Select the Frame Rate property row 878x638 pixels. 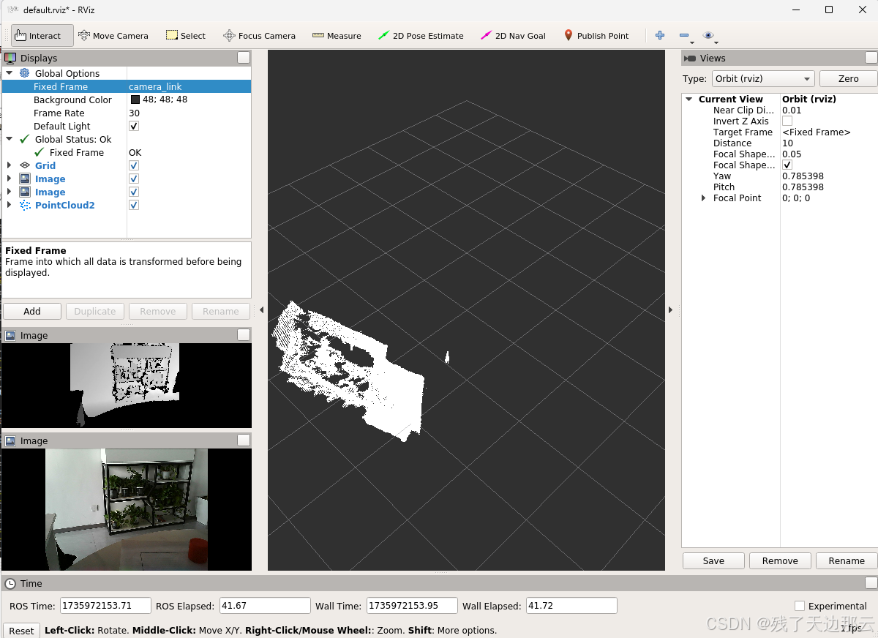click(126, 113)
